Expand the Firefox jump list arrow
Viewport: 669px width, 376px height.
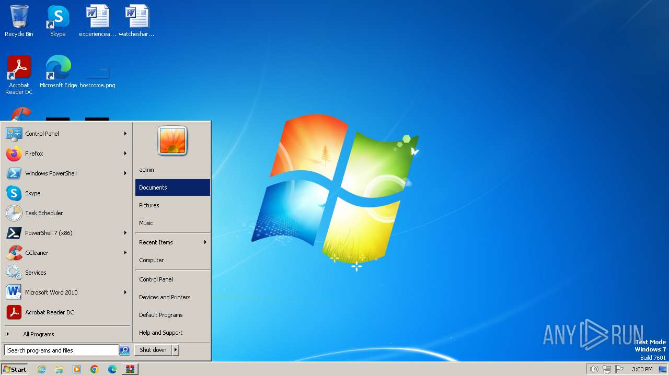[x=125, y=154]
